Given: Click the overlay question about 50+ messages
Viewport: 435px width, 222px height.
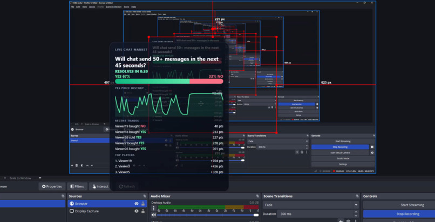Looking at the screenshot, I should coord(167,63).
